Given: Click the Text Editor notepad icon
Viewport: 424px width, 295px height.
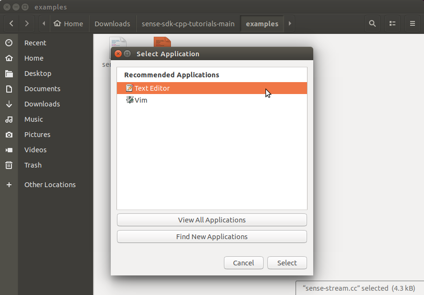Looking at the screenshot, I should [129, 88].
